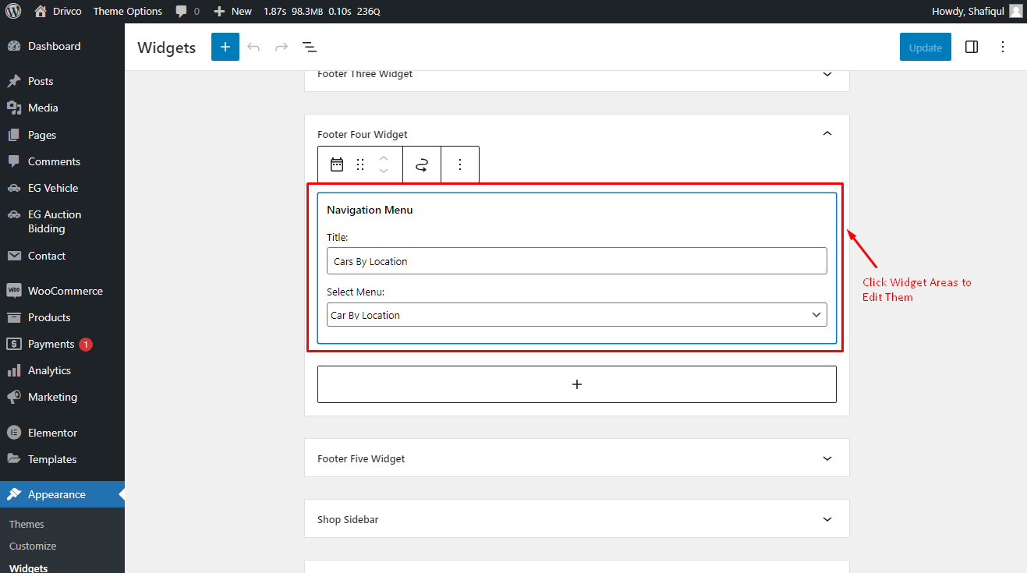Grab the block drag handle
Image resolution: width=1027 pixels, height=573 pixels.
tap(360, 164)
